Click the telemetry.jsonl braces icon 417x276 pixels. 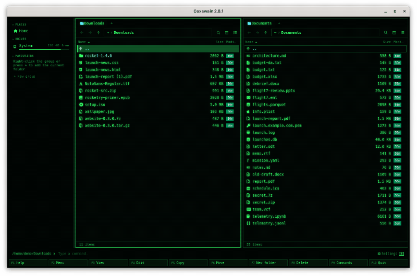pos(248,223)
